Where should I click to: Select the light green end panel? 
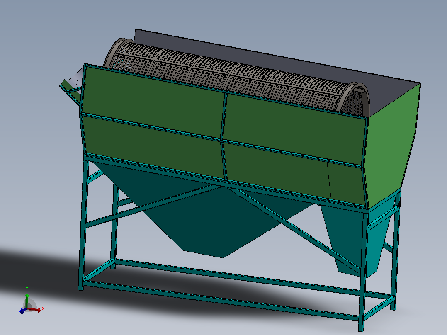coord(392,146)
